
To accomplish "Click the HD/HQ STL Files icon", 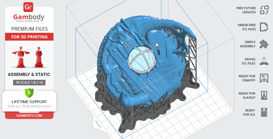I will pyautogui.click(x=264, y=61).
